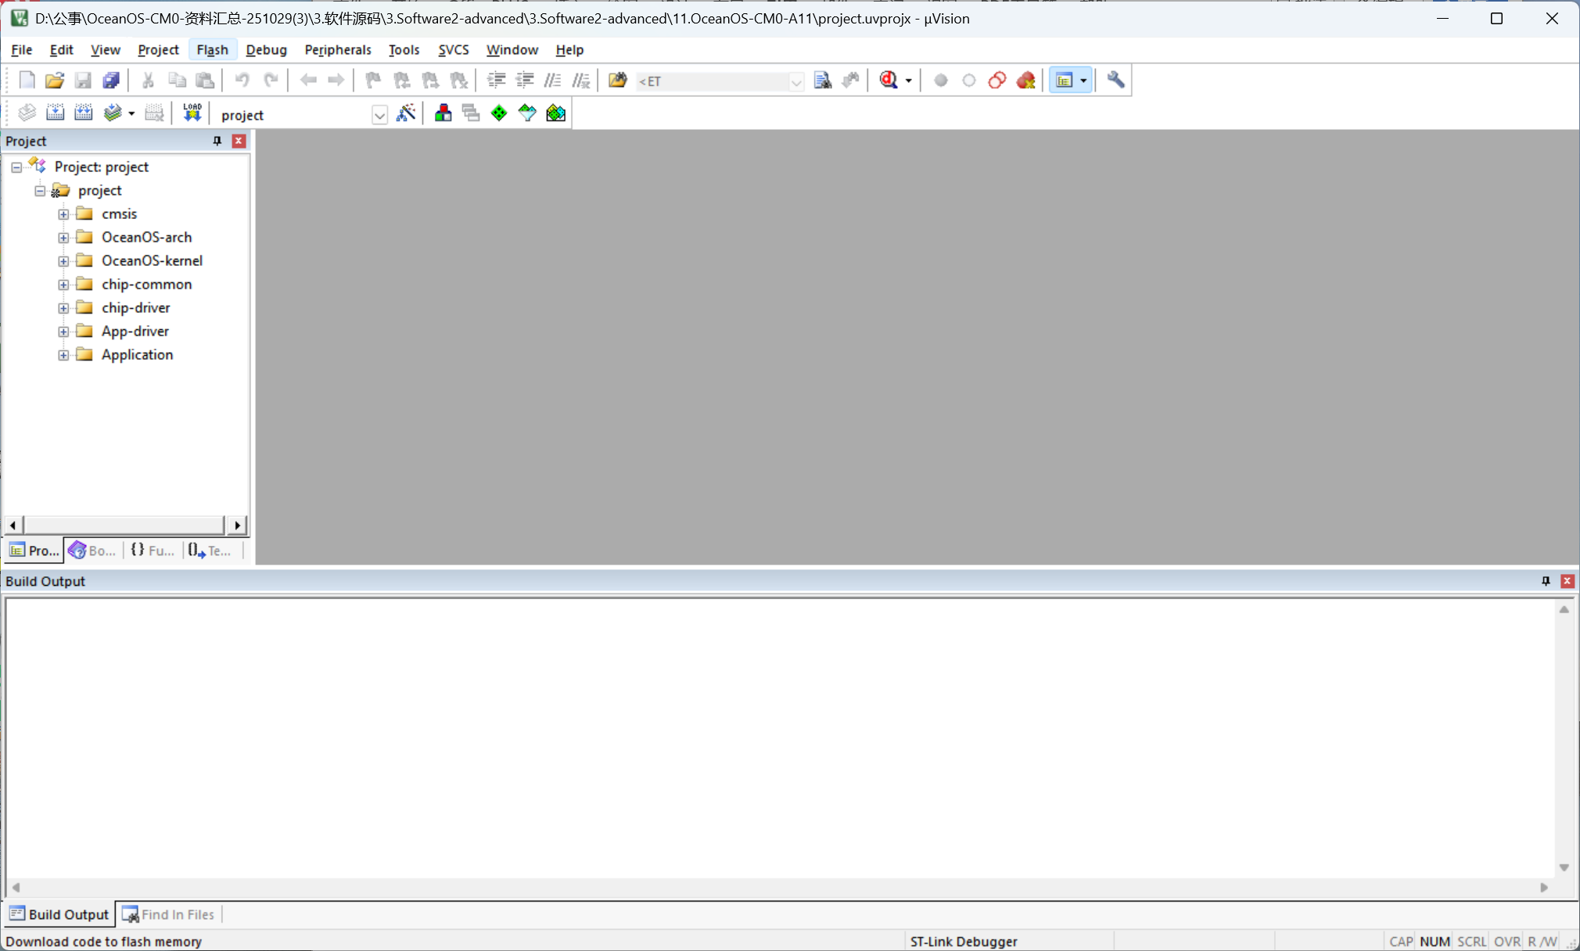1580x951 pixels.
Task: Open the Flash menu
Action: (212, 49)
